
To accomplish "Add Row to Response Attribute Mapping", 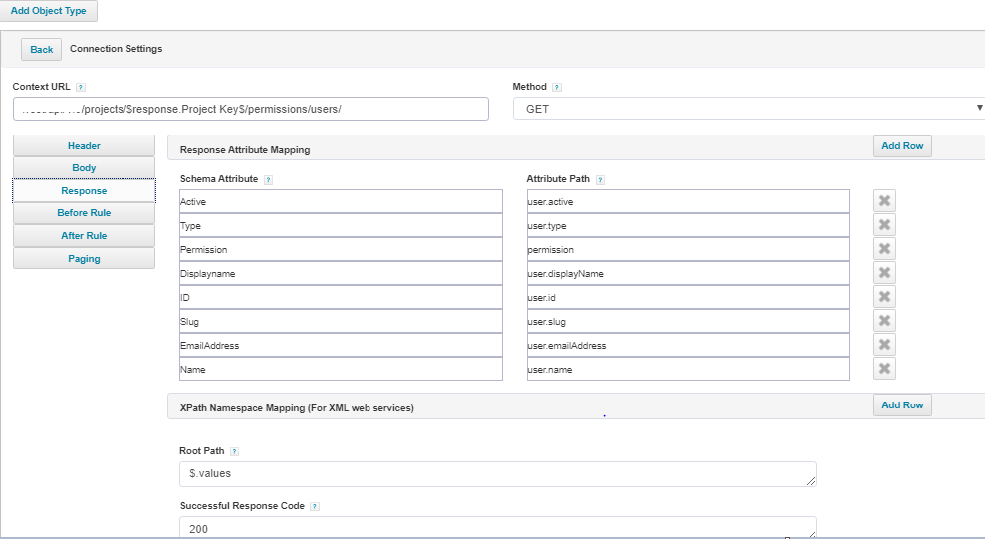I will coord(902,146).
